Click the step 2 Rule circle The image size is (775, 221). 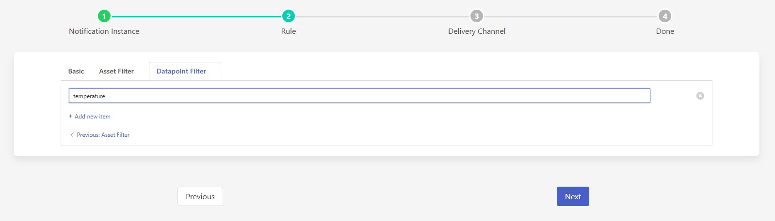(289, 16)
